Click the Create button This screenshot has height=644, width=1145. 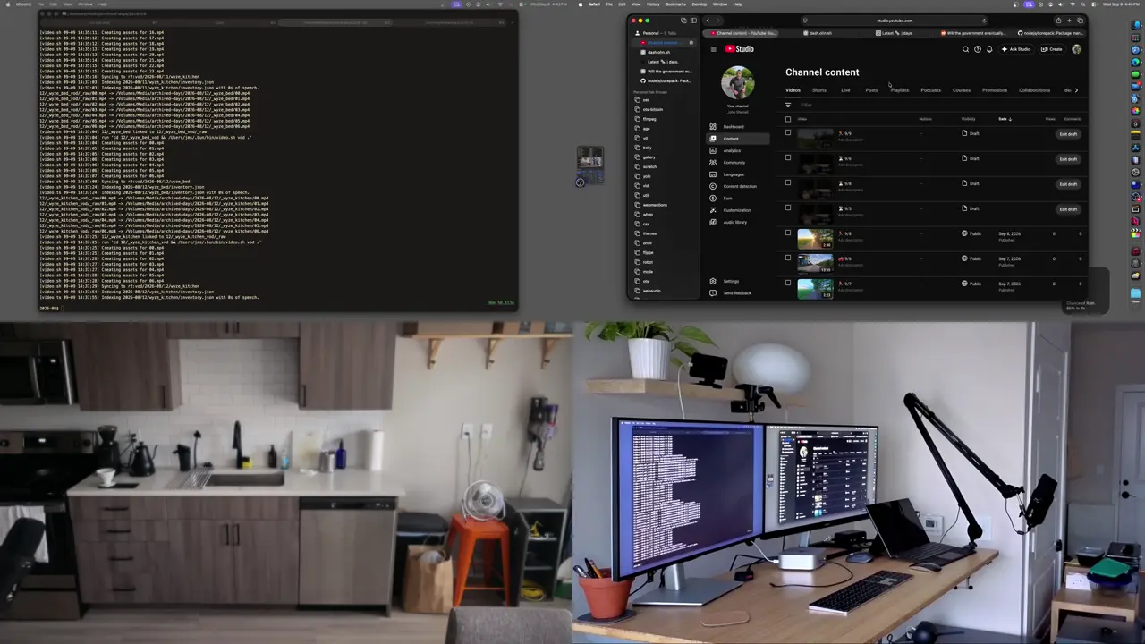point(1051,49)
